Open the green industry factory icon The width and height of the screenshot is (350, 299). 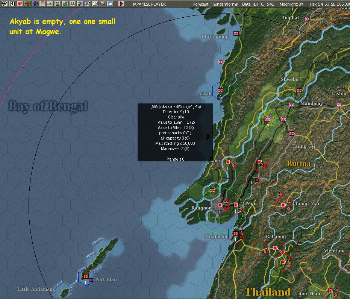65,3
